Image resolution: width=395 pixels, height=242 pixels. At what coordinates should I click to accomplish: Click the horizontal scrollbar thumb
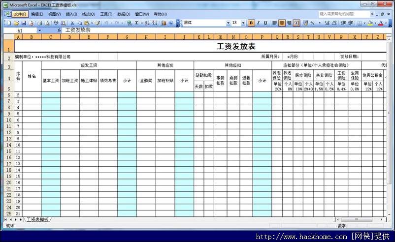click(357, 219)
